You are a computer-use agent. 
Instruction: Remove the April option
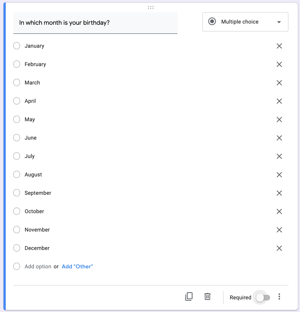point(279,101)
